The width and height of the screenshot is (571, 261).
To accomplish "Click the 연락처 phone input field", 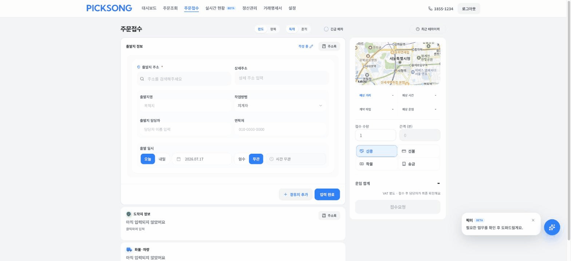I will (280, 129).
